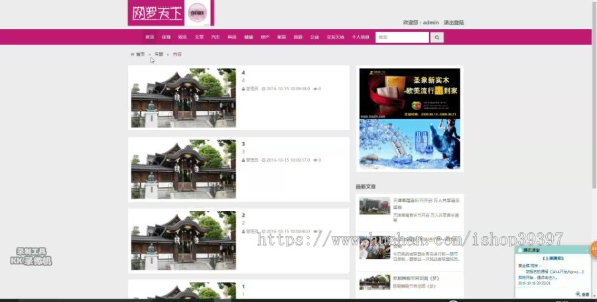The image size is (597, 302).
Task: Open the 文章 navigation tab
Action: tap(199, 37)
